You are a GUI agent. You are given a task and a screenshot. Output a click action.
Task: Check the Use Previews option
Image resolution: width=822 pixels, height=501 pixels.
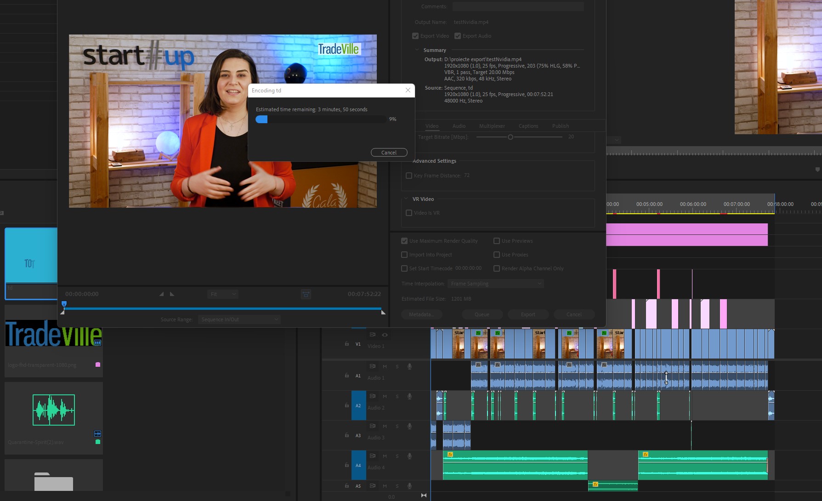click(497, 241)
